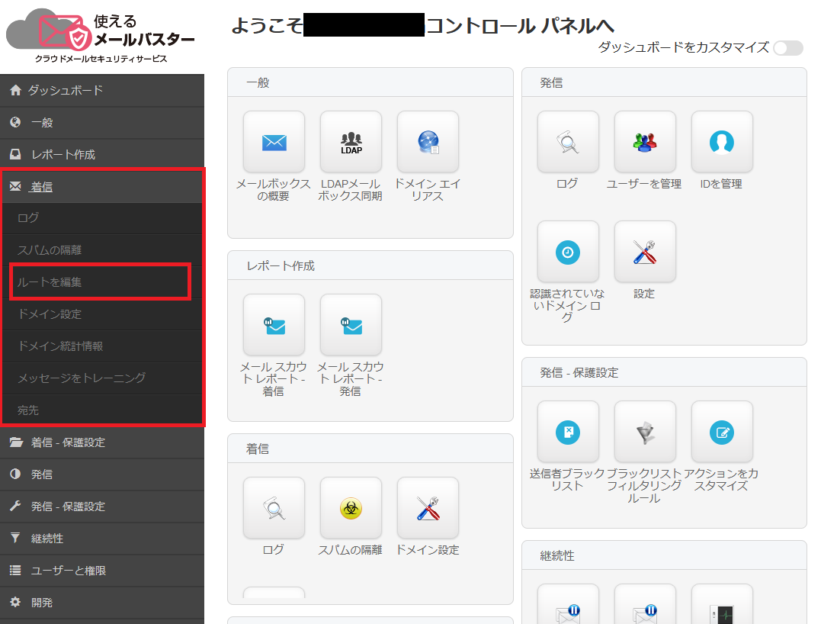Expand 開発 in the sidebar
Viewport: 837px width, 624px height.
pyautogui.click(x=102, y=603)
